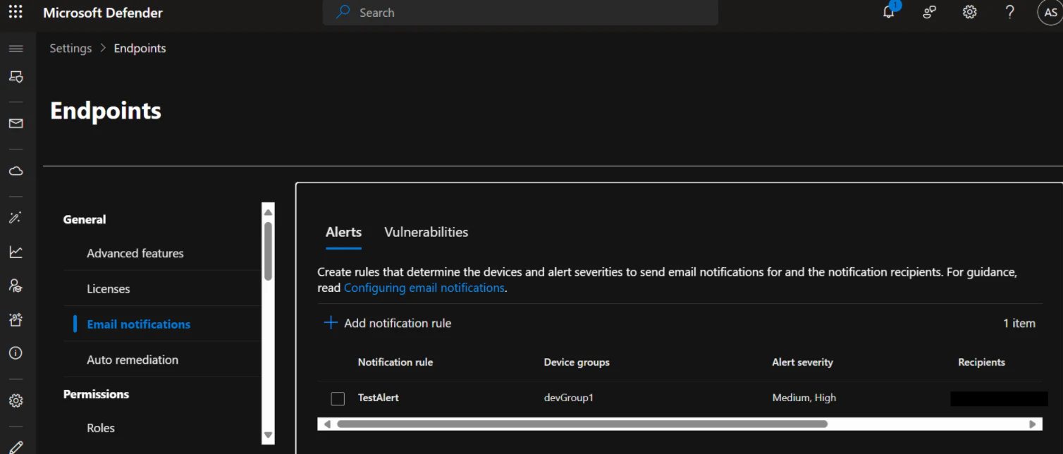Click the devGroup1 cell
The height and width of the screenshot is (454, 1063).
click(569, 398)
